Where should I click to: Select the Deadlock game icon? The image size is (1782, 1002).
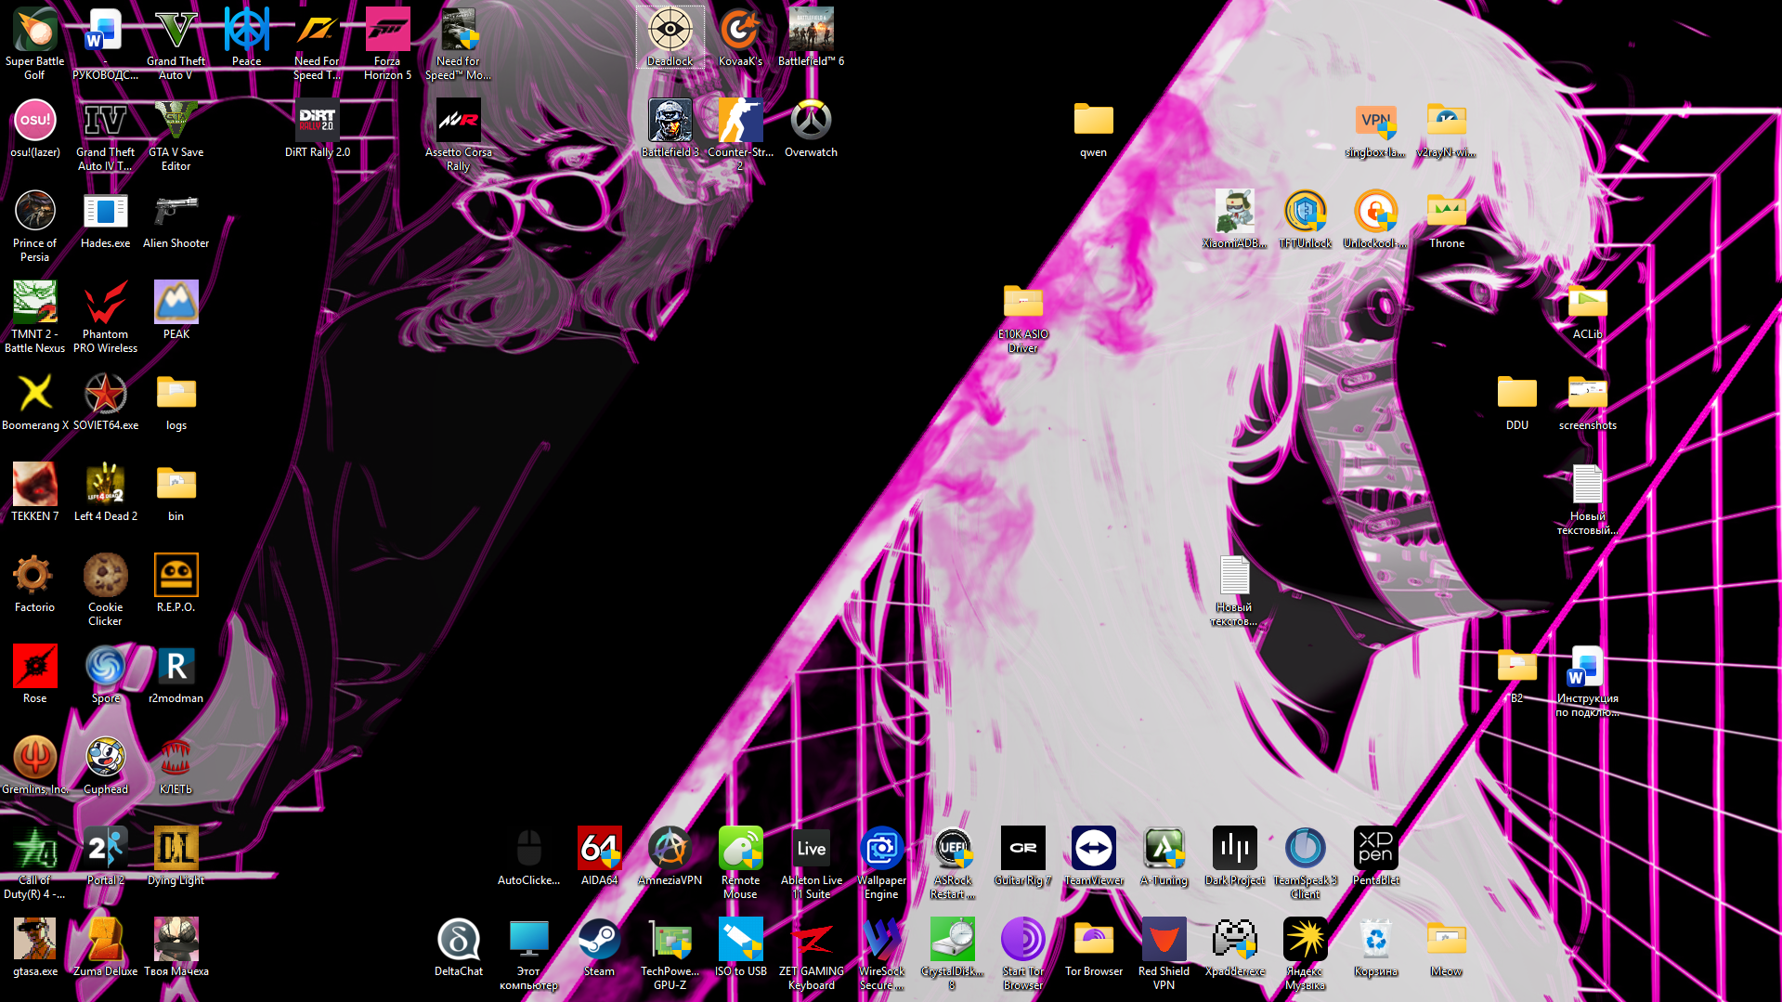tap(670, 37)
